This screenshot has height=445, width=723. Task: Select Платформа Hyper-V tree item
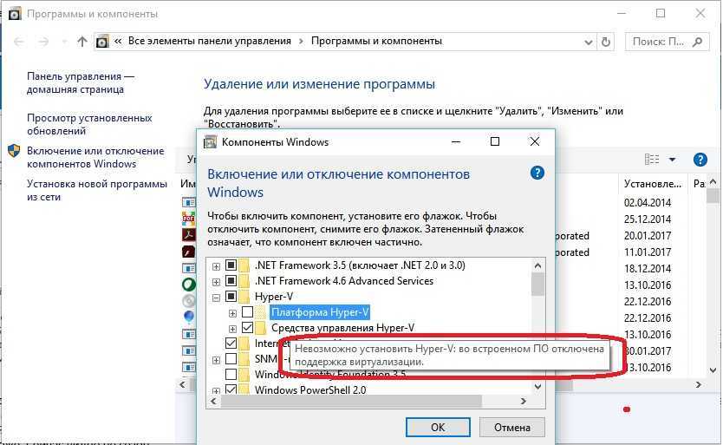(x=320, y=312)
